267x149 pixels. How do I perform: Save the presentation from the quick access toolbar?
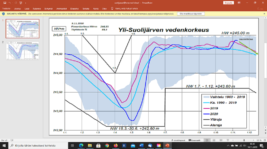click(x=5, y=3)
